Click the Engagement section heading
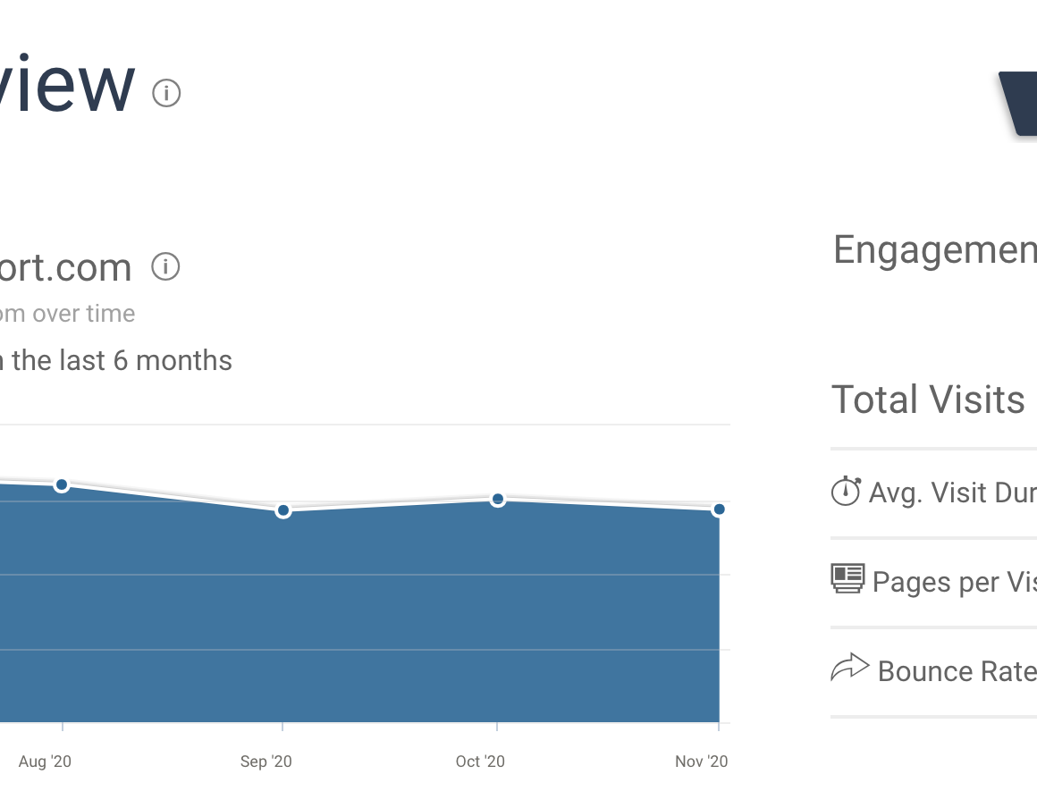Screen dimensions: 1037x808 pos(934,250)
